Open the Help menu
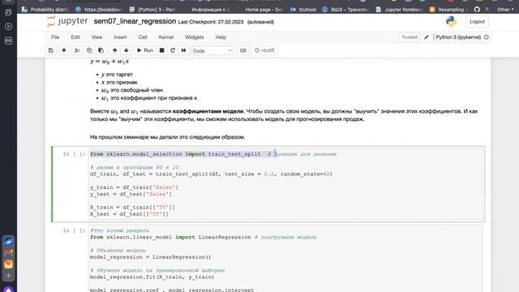 tap(221, 37)
